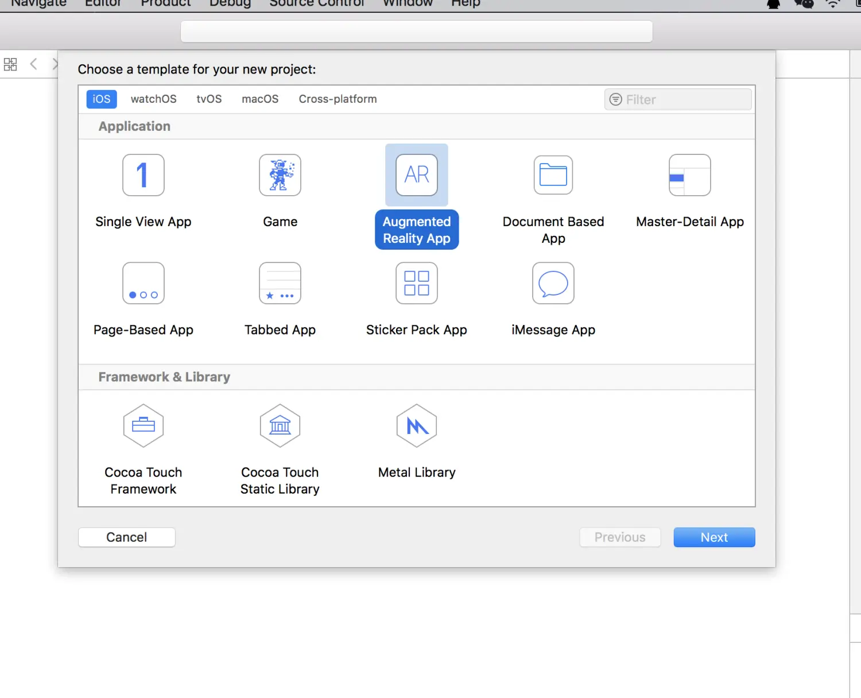Click the Cancel button
This screenshot has height=698, width=861.
click(127, 537)
